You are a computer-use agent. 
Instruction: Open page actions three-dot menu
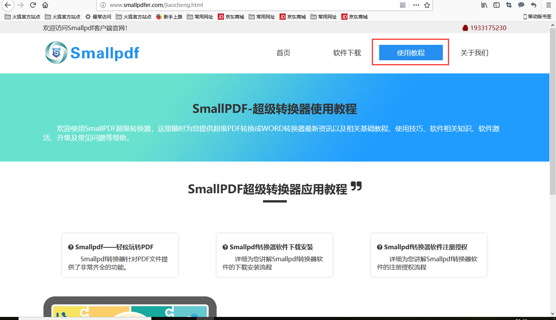pyautogui.click(x=416, y=5)
